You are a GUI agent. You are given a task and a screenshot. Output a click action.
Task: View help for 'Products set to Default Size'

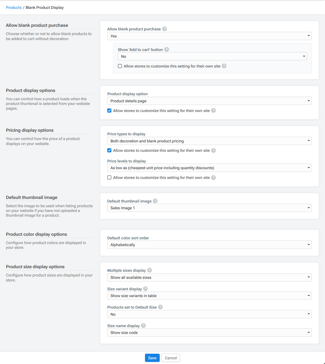[x=160, y=307]
